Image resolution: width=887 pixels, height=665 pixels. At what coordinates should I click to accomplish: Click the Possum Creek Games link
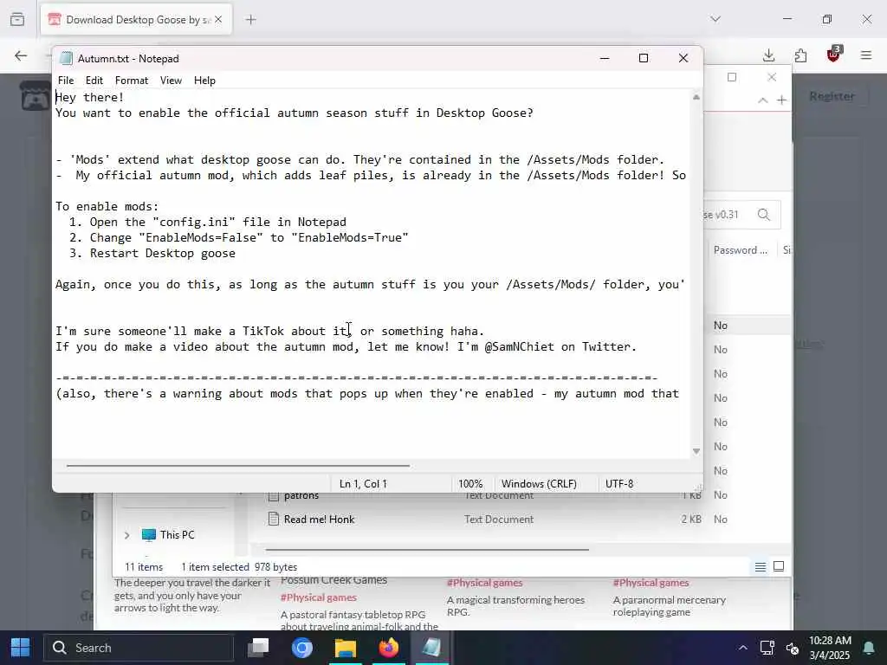click(x=333, y=581)
